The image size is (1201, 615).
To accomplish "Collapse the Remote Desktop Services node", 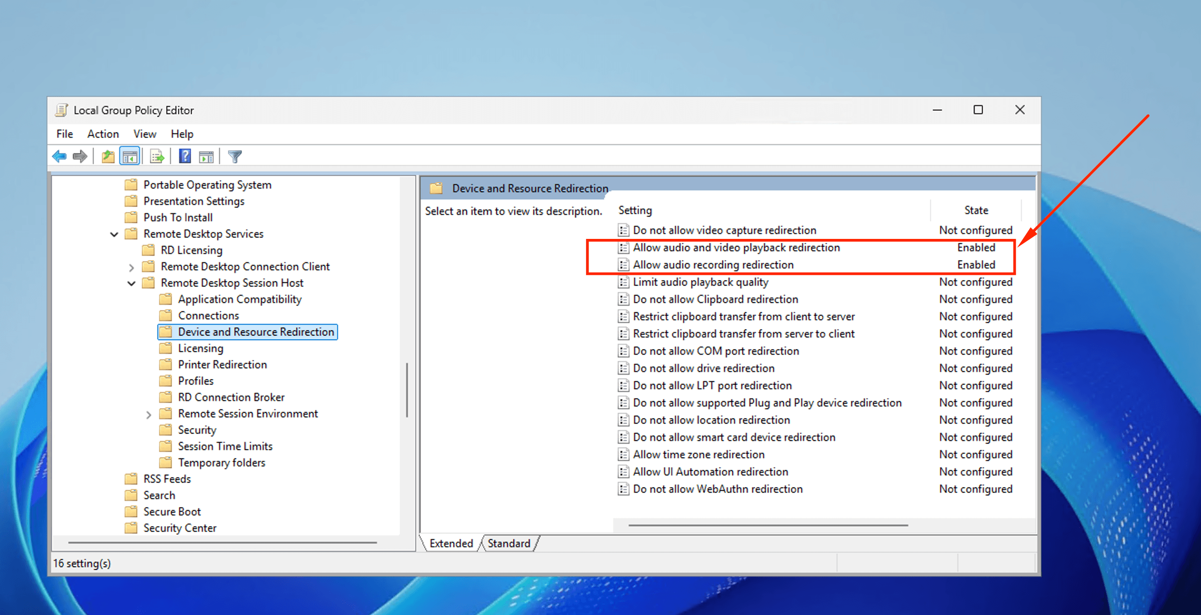I will click(x=114, y=234).
